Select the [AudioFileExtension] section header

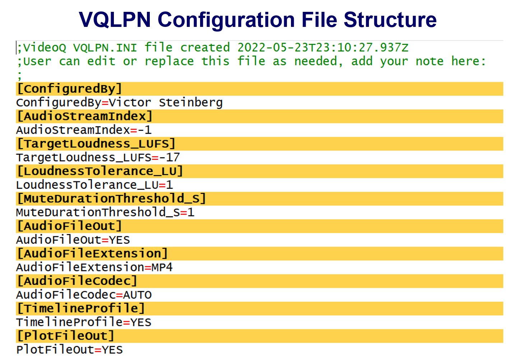point(92,253)
